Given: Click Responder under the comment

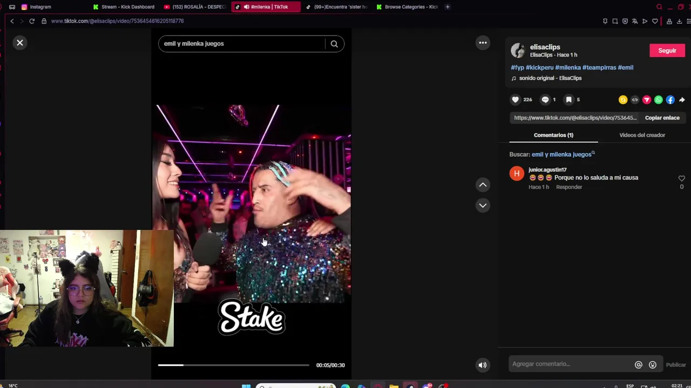Looking at the screenshot, I should tap(569, 187).
